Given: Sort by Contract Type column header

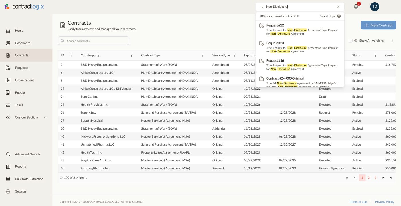Looking at the screenshot, I should coord(151,55).
